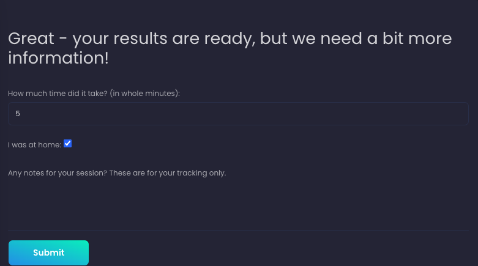The width and height of the screenshot is (478, 266).
Task: Click the empty notes area above the divider
Action: (x=238, y=204)
